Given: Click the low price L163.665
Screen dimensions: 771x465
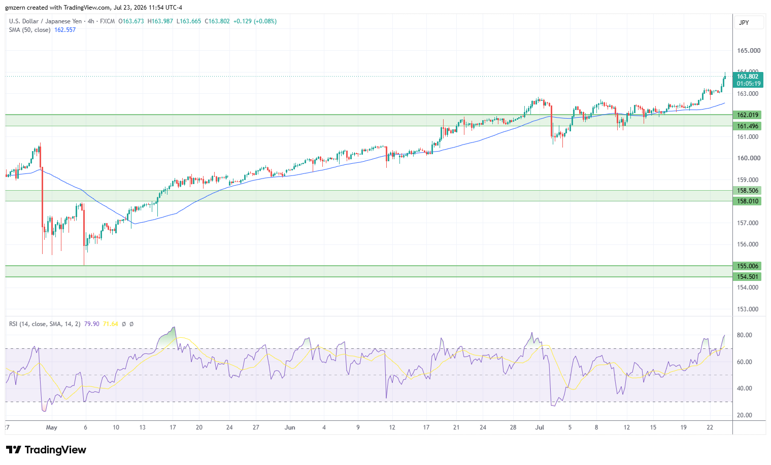Looking at the screenshot, I should (x=189, y=21).
